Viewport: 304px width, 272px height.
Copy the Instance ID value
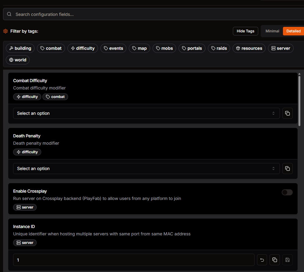tap(274, 260)
